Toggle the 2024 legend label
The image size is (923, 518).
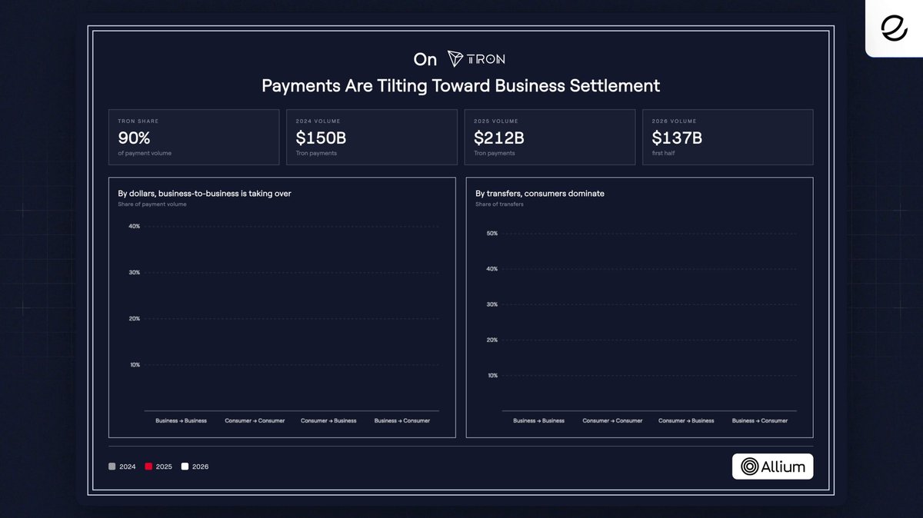(x=128, y=467)
